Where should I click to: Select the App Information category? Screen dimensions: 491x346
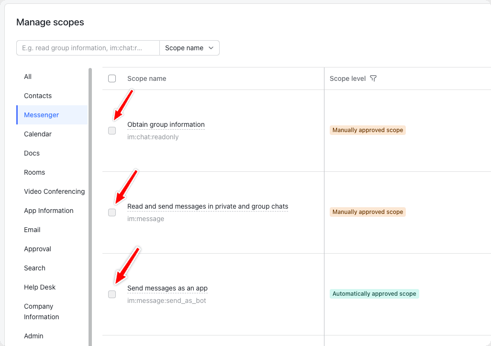coord(49,211)
